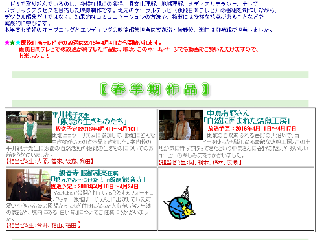
Task: Click the cyan star icon
Action: [18, 43]
